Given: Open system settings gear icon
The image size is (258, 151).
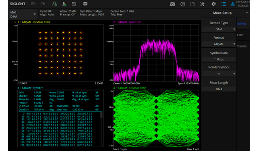Looking at the screenshot, I should pyautogui.click(x=214, y=4).
